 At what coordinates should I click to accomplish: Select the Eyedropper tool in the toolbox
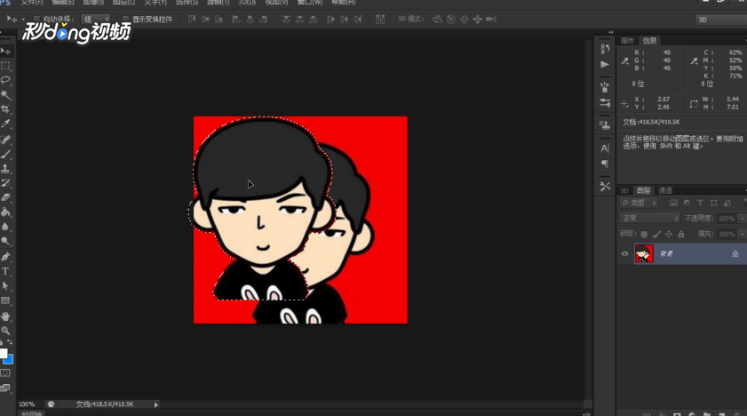pyautogui.click(x=5, y=124)
